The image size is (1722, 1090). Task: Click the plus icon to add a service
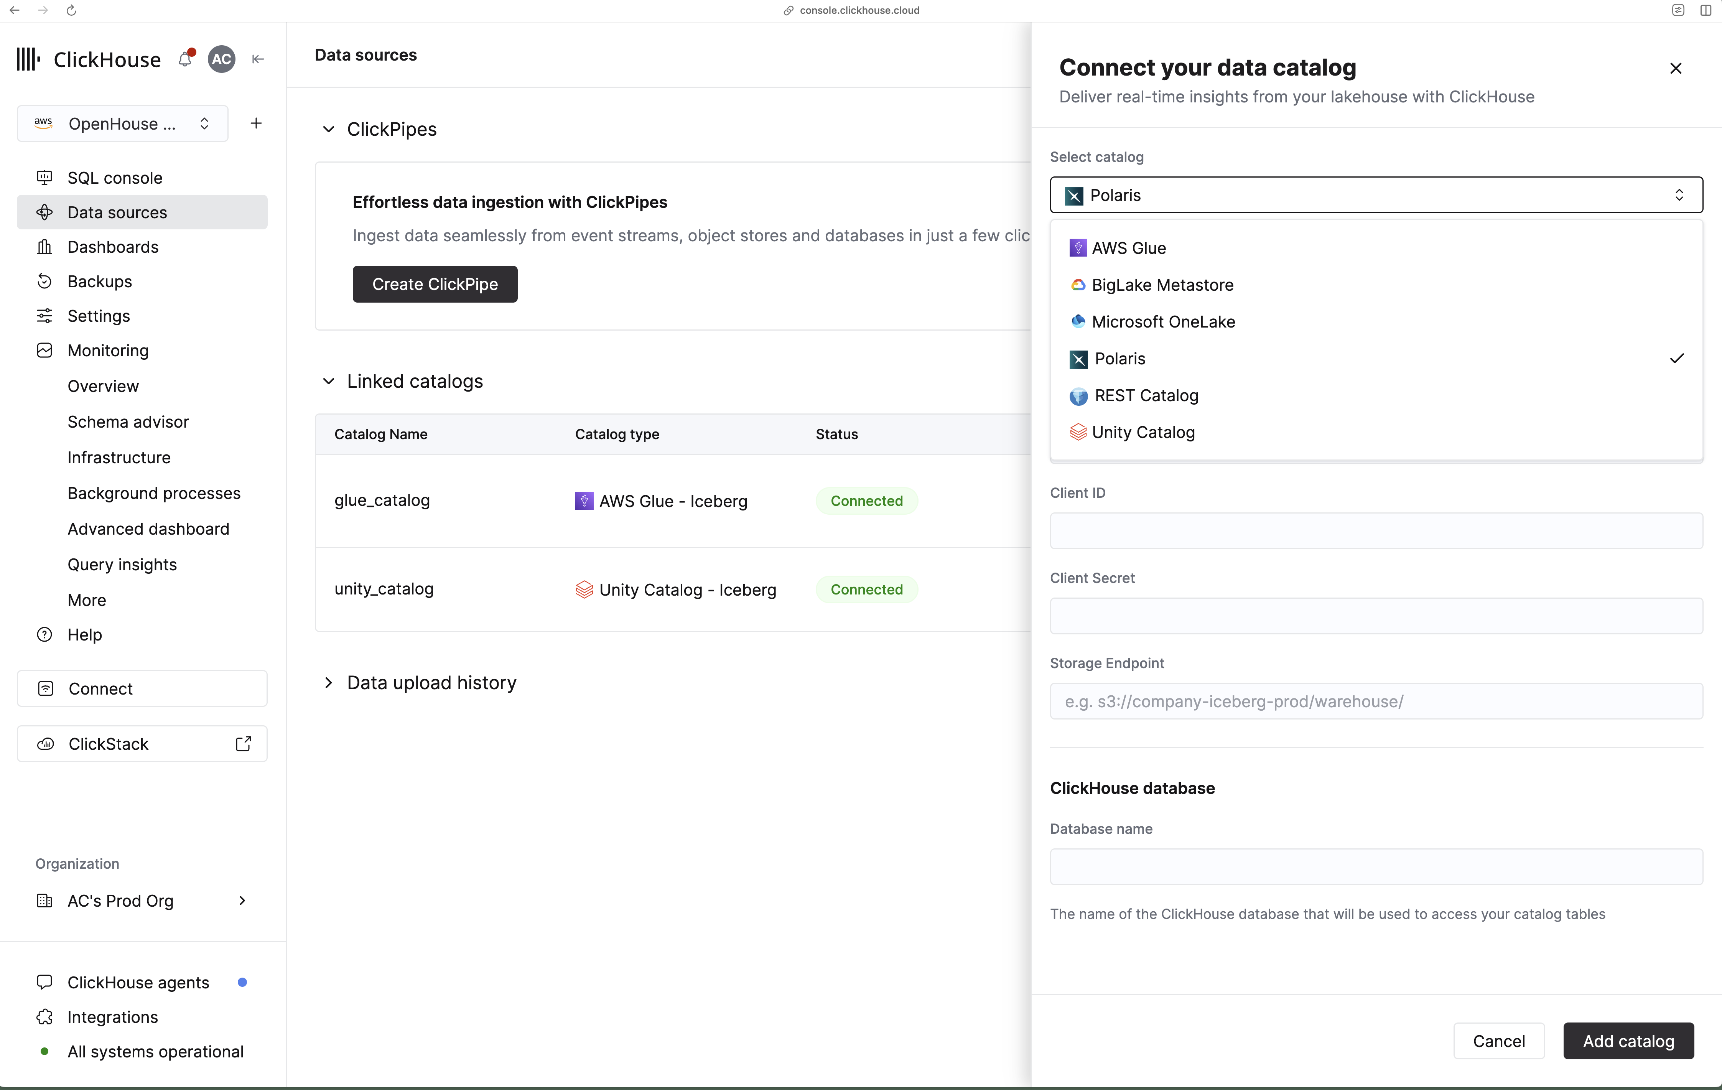256,124
